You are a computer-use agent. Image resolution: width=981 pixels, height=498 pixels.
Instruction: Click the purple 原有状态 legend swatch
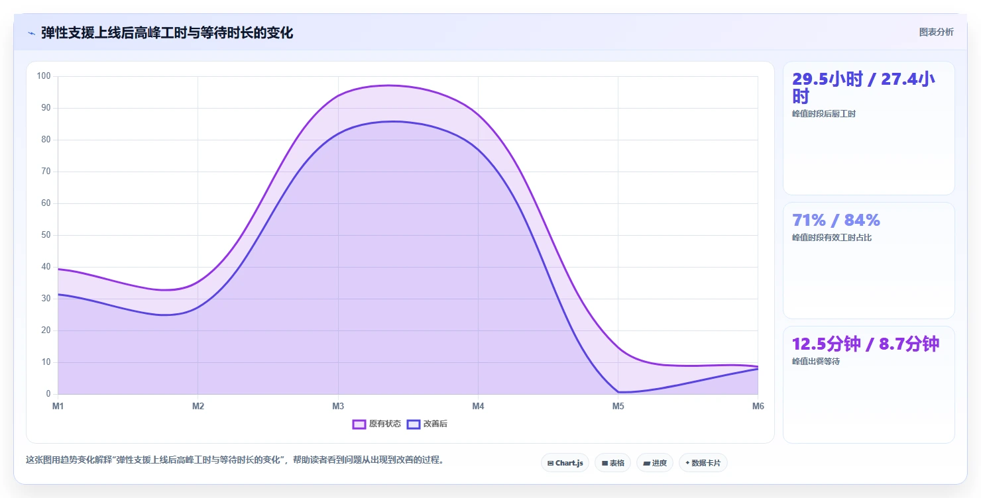click(359, 424)
